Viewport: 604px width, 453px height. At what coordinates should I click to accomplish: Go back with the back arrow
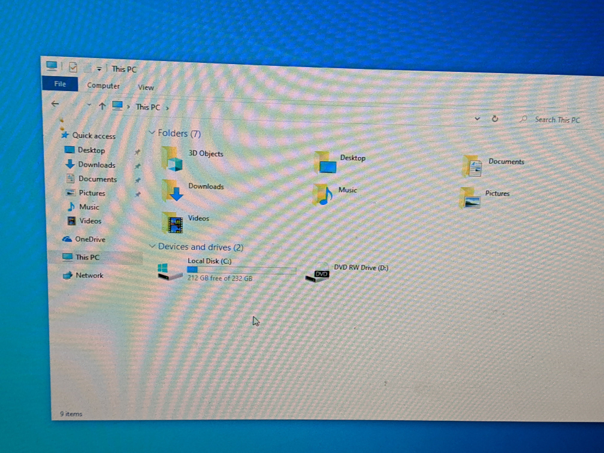(x=55, y=104)
